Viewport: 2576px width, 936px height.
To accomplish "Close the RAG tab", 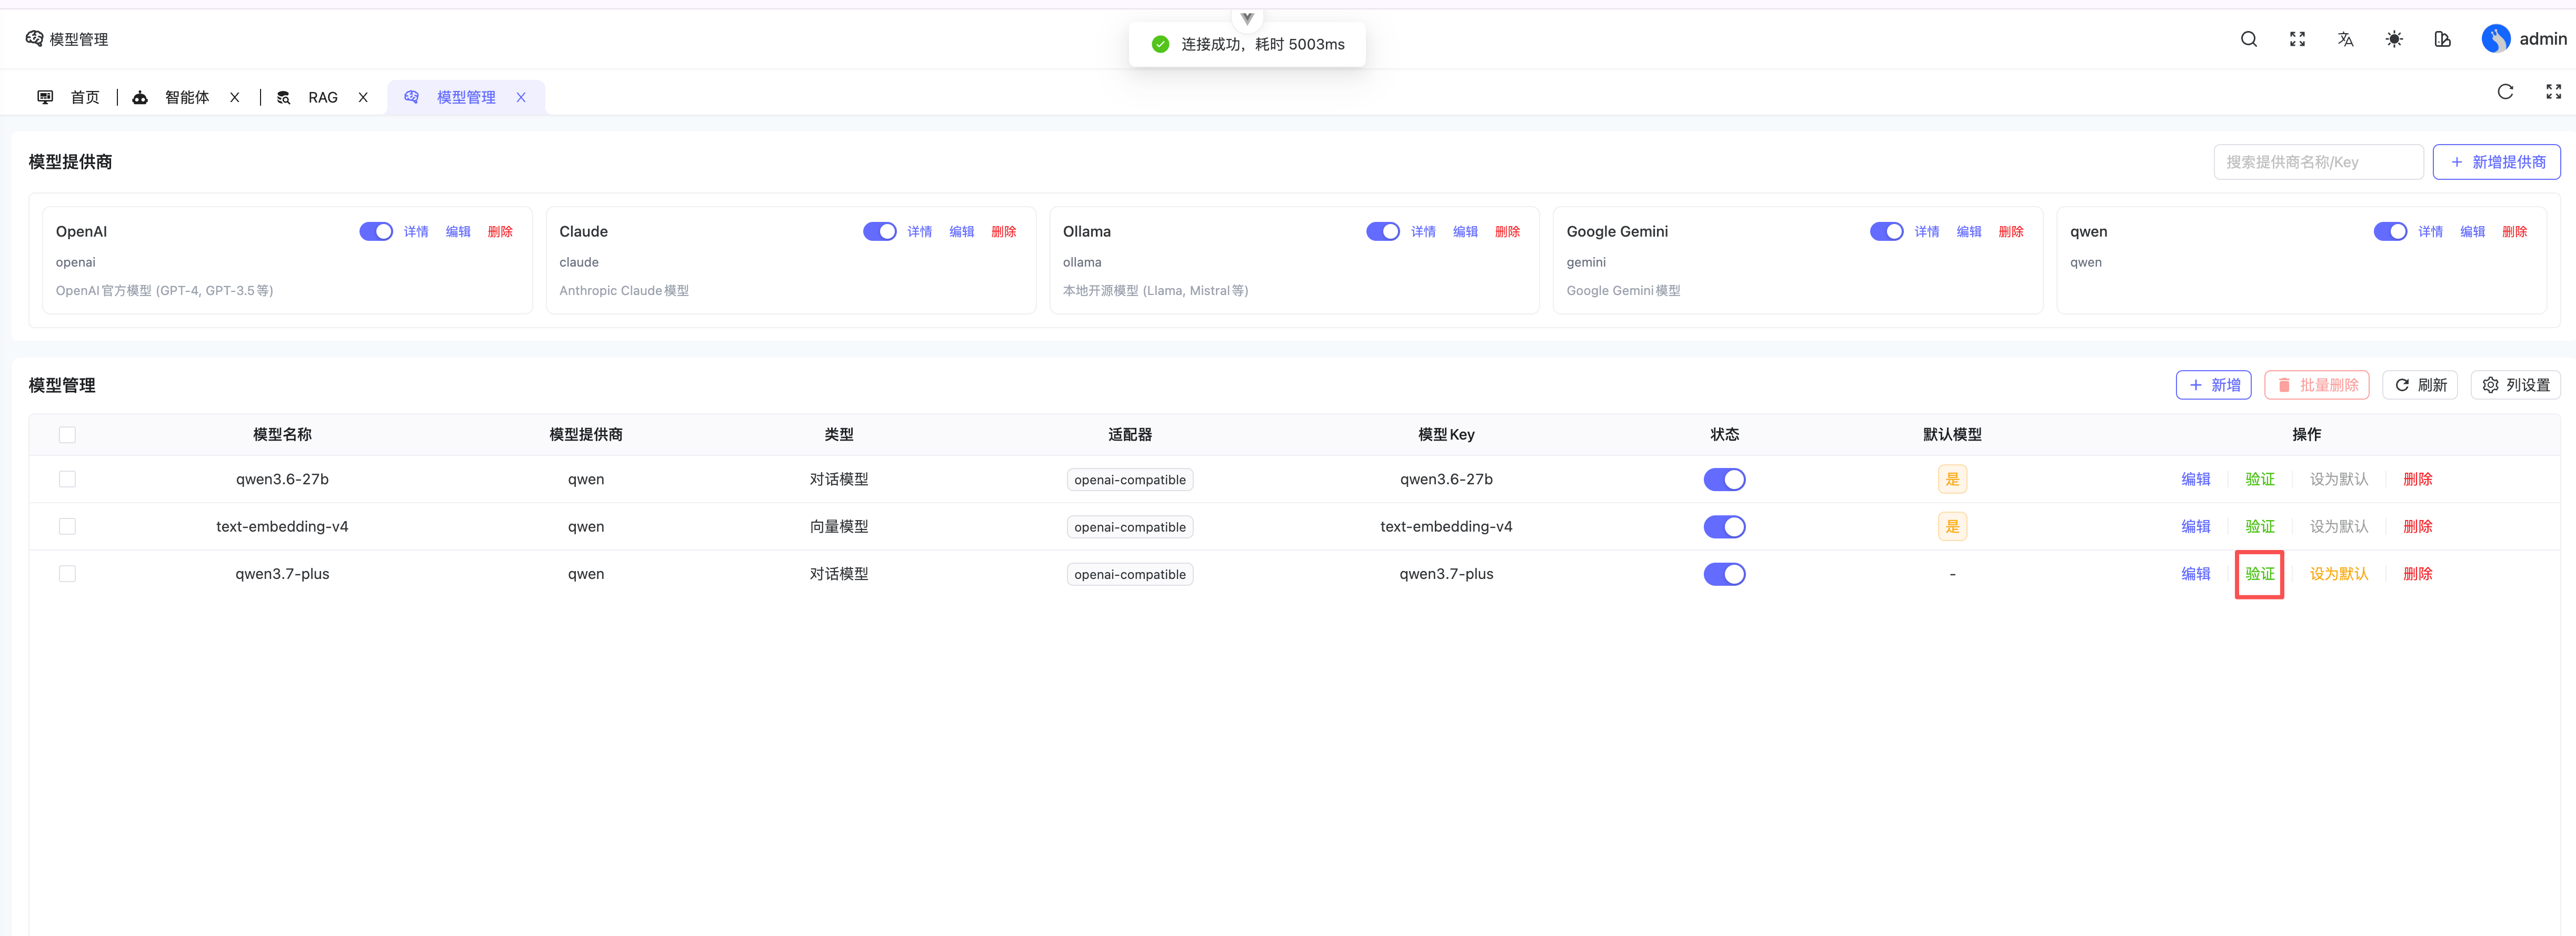I will click(x=363, y=98).
